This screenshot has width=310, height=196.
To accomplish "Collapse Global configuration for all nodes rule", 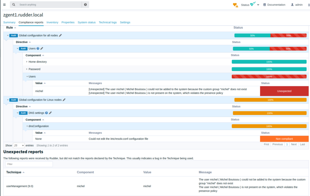I will (x=8, y=36).
